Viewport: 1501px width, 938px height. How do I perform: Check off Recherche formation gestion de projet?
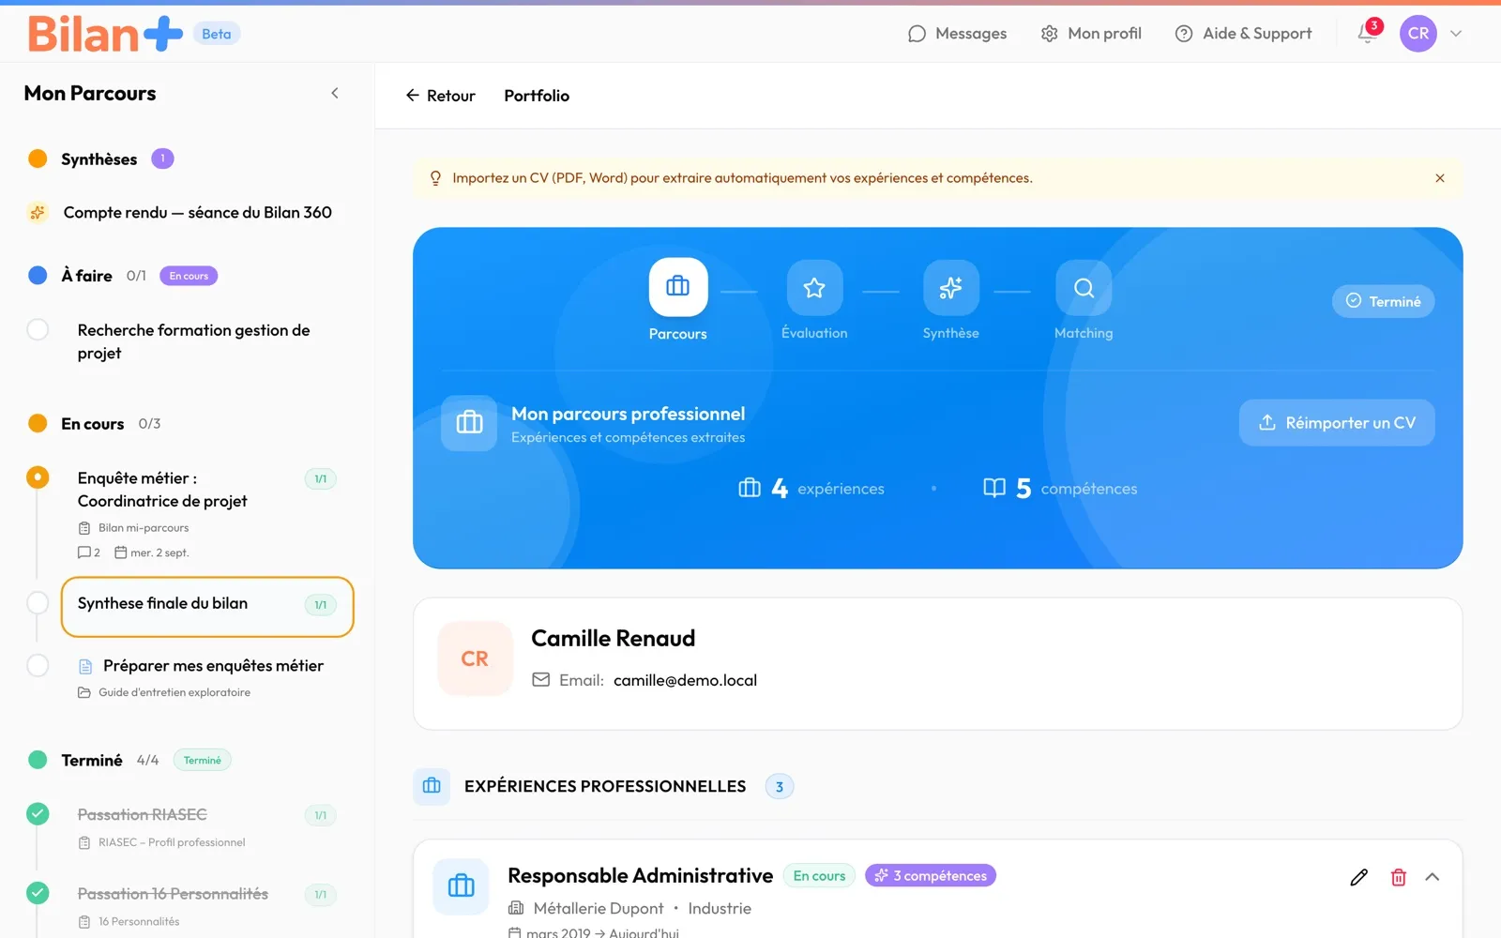click(x=38, y=330)
